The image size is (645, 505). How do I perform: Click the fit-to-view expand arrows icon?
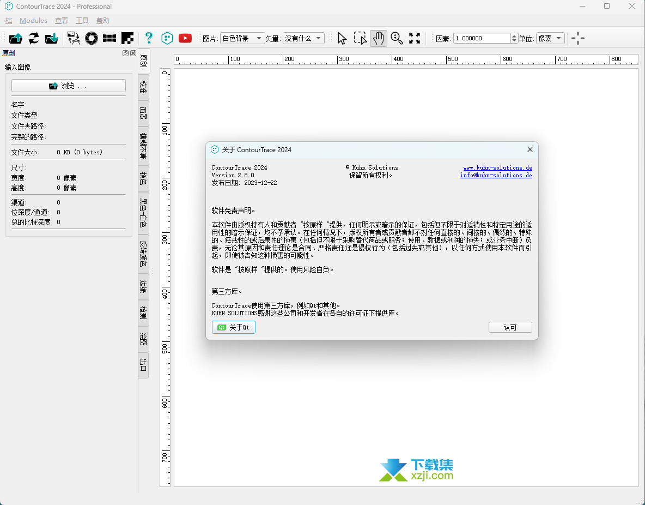tap(415, 38)
